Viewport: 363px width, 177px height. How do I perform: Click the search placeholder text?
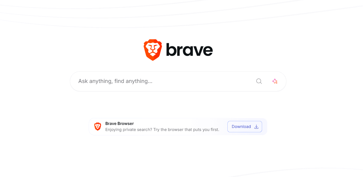point(115,81)
